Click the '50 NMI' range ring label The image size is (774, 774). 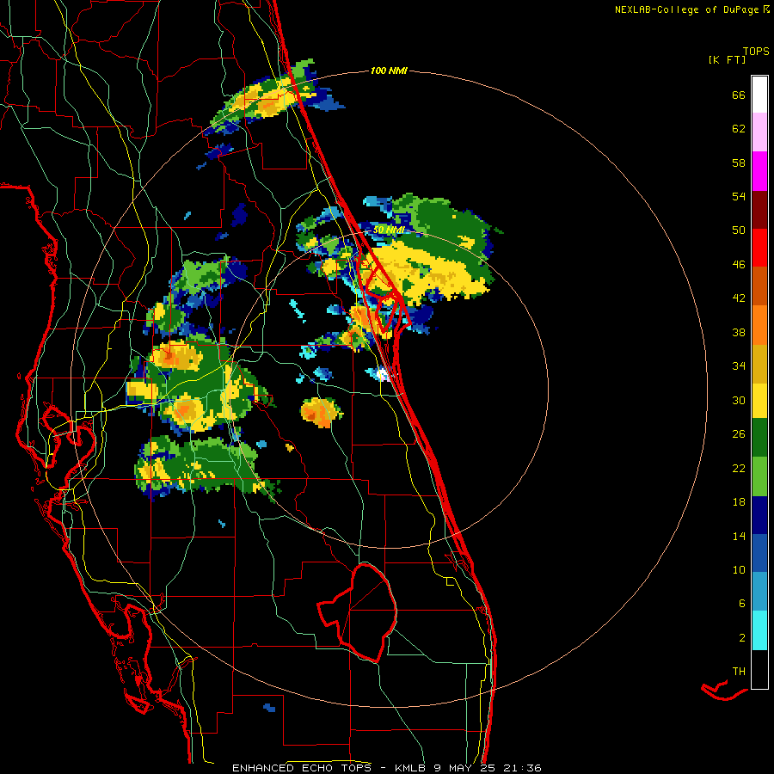(x=389, y=230)
